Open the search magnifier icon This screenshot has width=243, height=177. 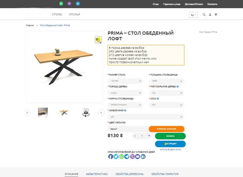pos(204,14)
